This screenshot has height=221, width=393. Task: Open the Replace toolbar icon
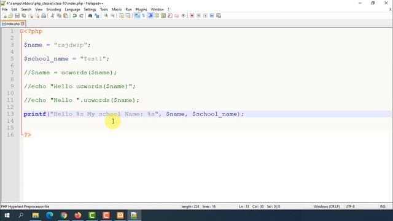click(97, 15)
